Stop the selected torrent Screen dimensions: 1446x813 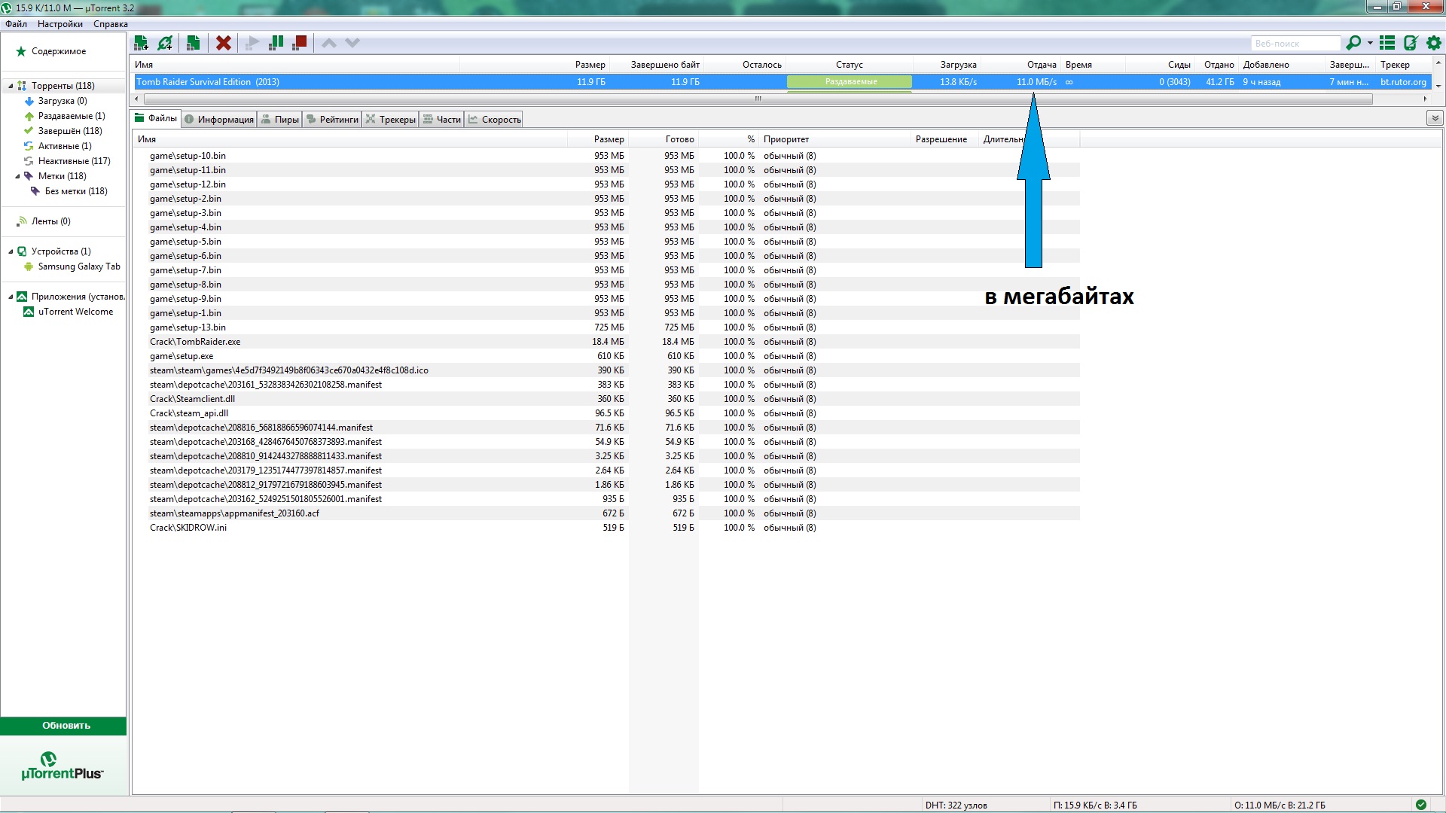pos(300,43)
